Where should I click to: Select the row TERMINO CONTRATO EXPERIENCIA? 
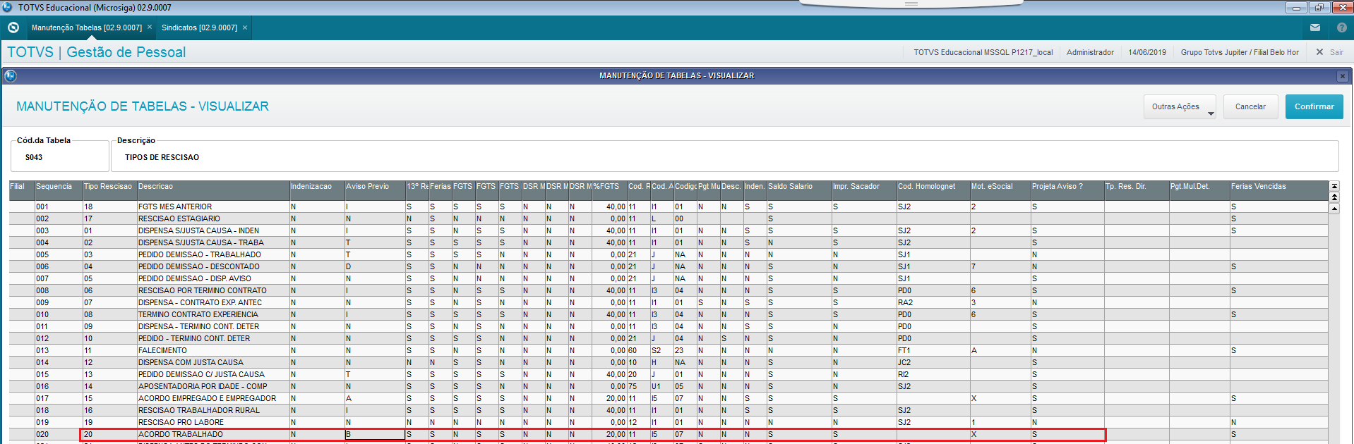[x=669, y=314]
